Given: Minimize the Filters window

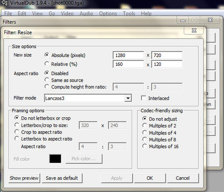Looking at the screenshot, I should 183,20.
